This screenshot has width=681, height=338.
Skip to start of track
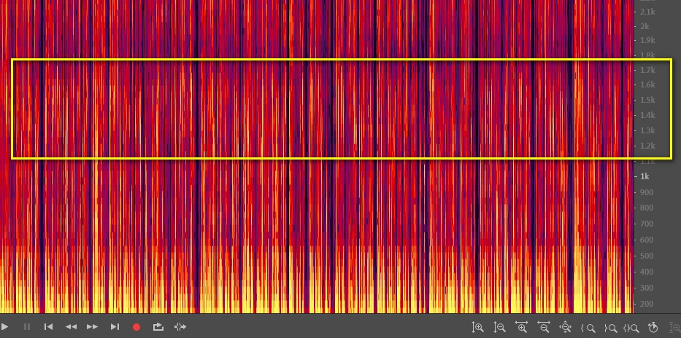tap(48, 327)
